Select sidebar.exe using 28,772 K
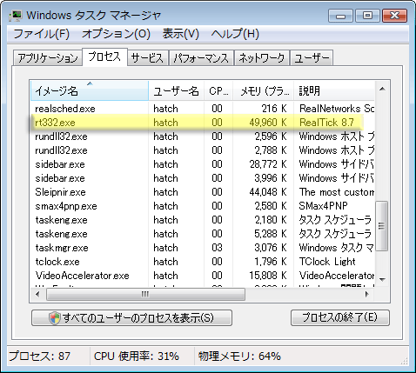Screen dimensions: 416x373 click(x=203, y=164)
